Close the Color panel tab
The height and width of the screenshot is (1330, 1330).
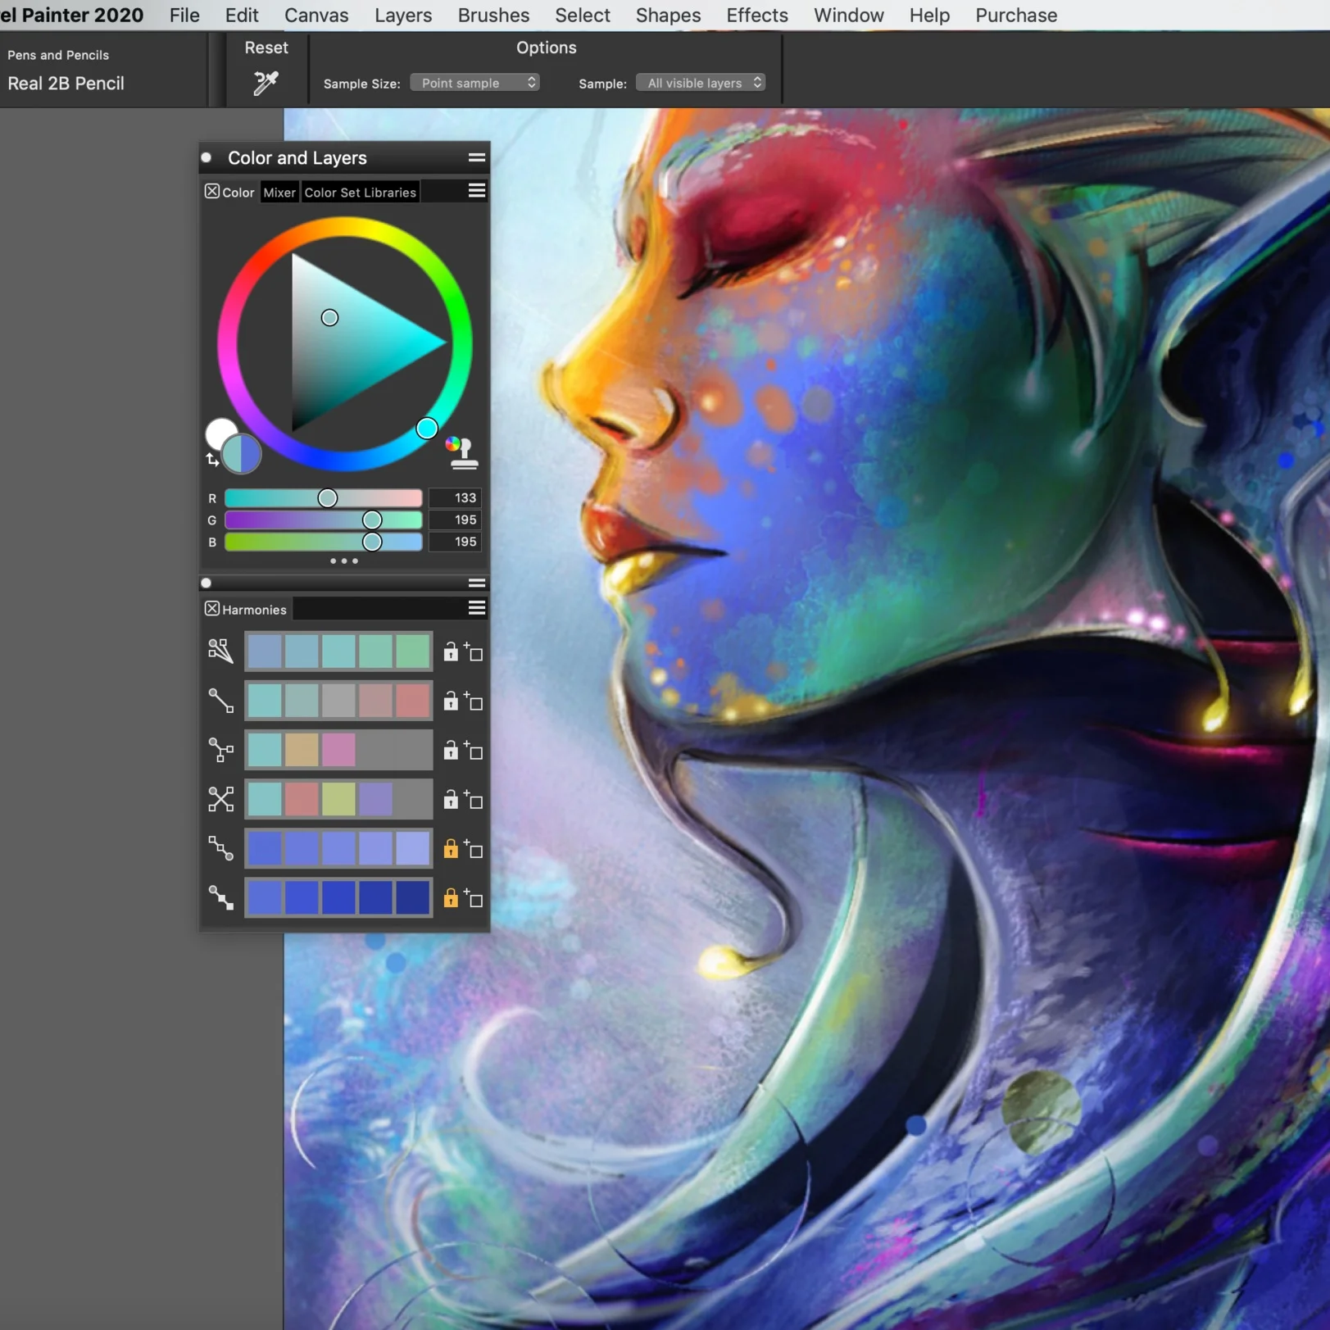[212, 191]
